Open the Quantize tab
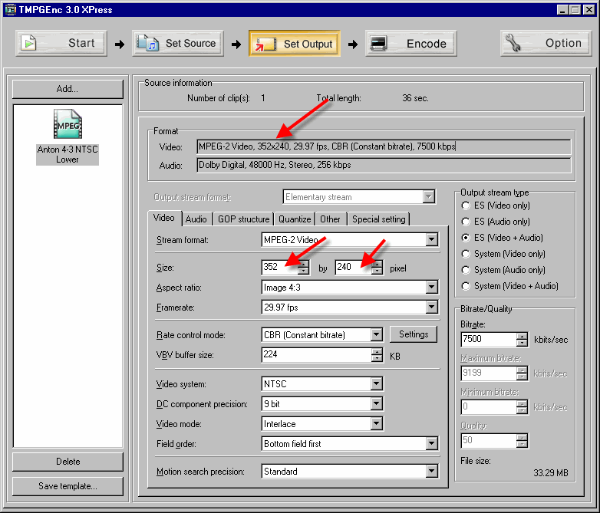600x513 pixels. point(295,219)
